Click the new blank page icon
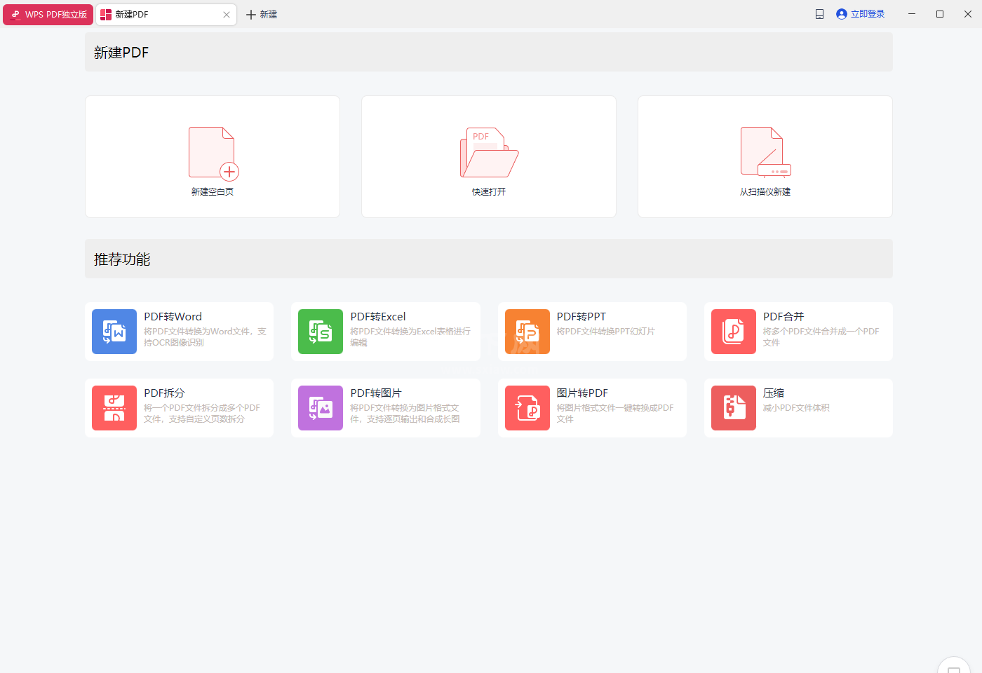The image size is (982, 673). coord(213,153)
